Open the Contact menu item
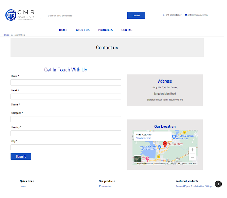The height and width of the screenshot is (198, 227). [x=128, y=30]
